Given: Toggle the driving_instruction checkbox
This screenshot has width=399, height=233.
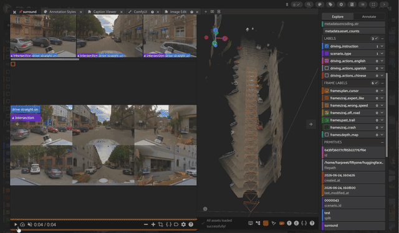Looking at the screenshot, I should coord(327,46).
